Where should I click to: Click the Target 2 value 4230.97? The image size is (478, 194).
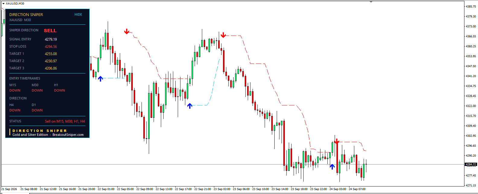pos(51,61)
